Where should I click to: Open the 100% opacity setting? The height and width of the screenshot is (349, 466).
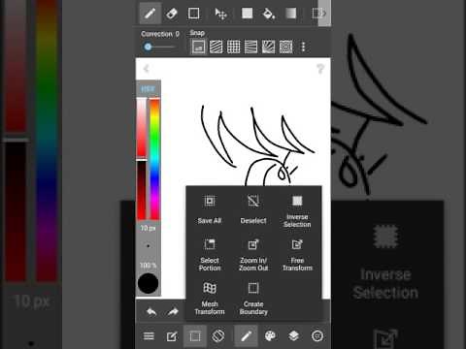click(149, 265)
